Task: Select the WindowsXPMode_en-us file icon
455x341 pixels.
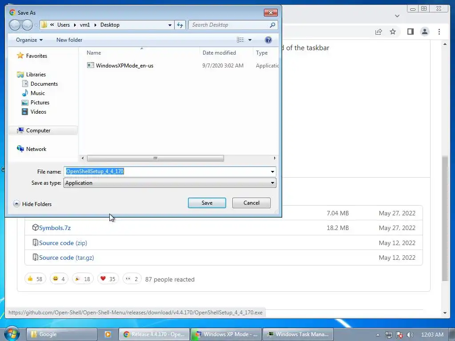Action: coord(91,65)
